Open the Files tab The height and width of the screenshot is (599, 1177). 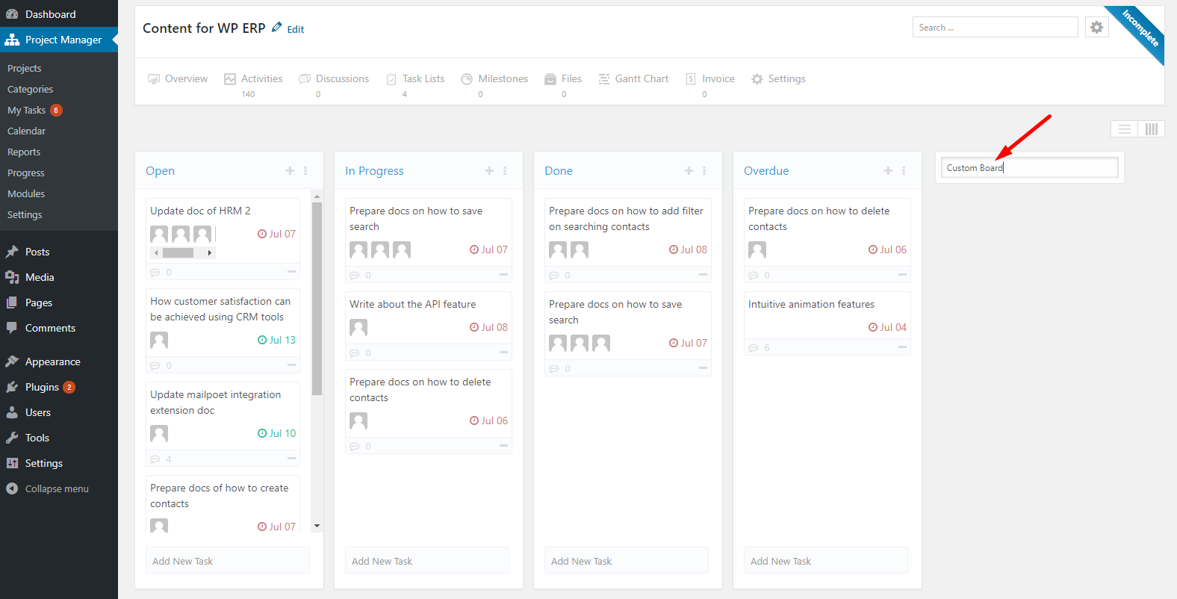[563, 78]
